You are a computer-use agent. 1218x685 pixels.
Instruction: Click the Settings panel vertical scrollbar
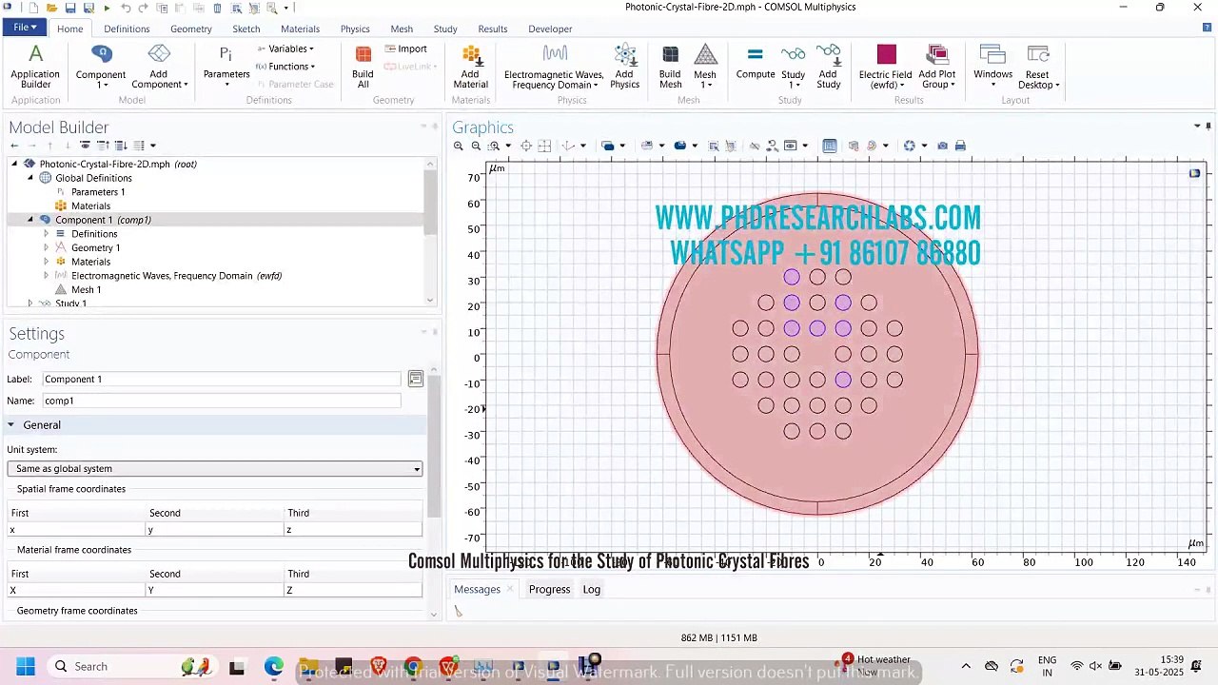pyautogui.click(x=434, y=445)
